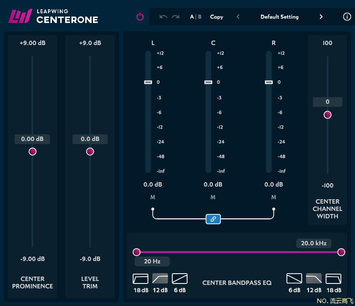Screen dimensions: 355x306
Task: Click the L channel fader handle
Action: pyautogui.click(x=148, y=82)
